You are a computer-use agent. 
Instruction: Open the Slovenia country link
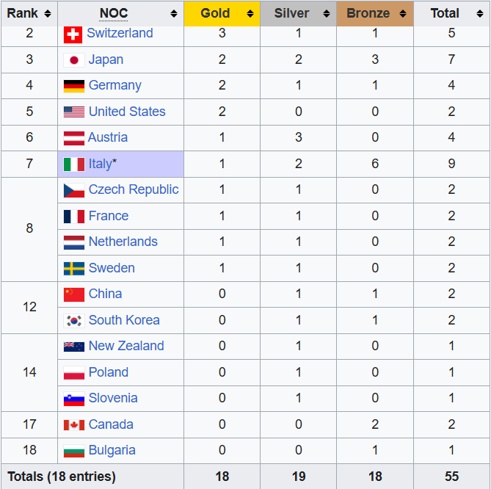pyautogui.click(x=113, y=398)
